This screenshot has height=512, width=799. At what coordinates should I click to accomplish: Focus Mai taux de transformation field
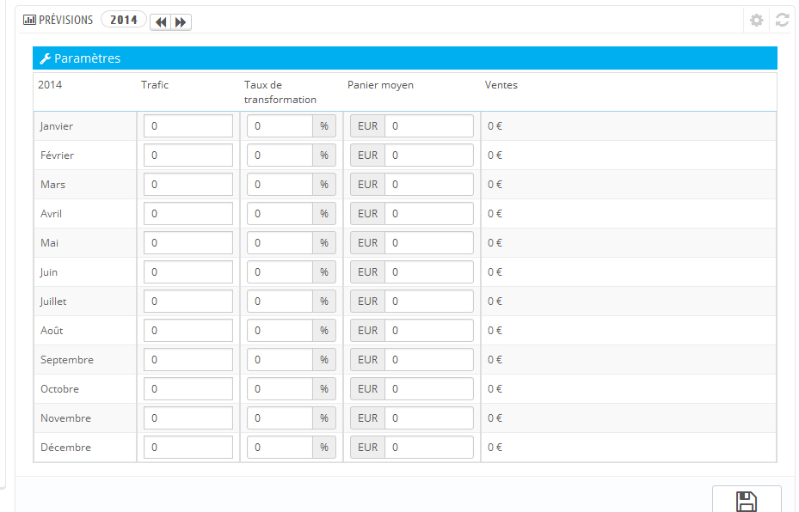click(x=280, y=243)
